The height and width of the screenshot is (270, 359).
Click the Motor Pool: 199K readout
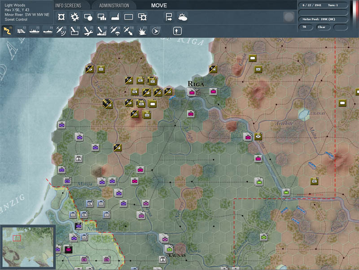(x=323, y=19)
